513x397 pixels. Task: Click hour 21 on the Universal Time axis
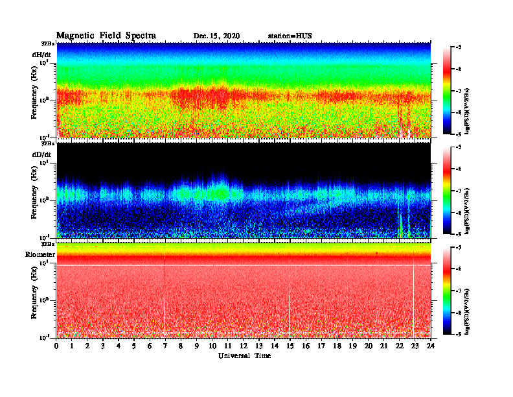[383, 346]
